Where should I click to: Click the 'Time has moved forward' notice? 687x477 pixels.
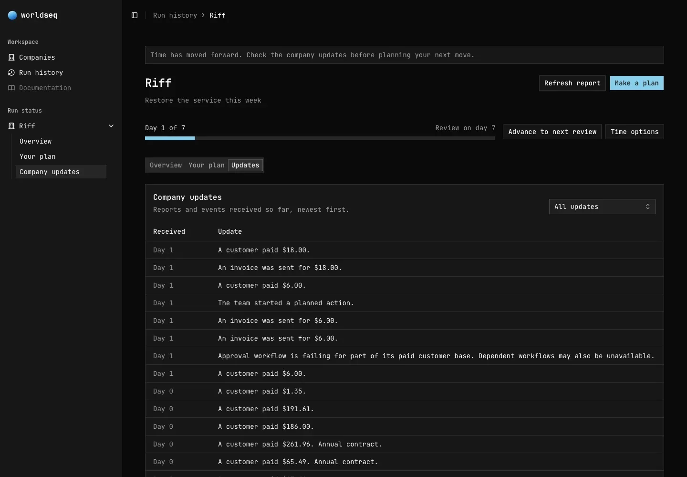[405, 55]
